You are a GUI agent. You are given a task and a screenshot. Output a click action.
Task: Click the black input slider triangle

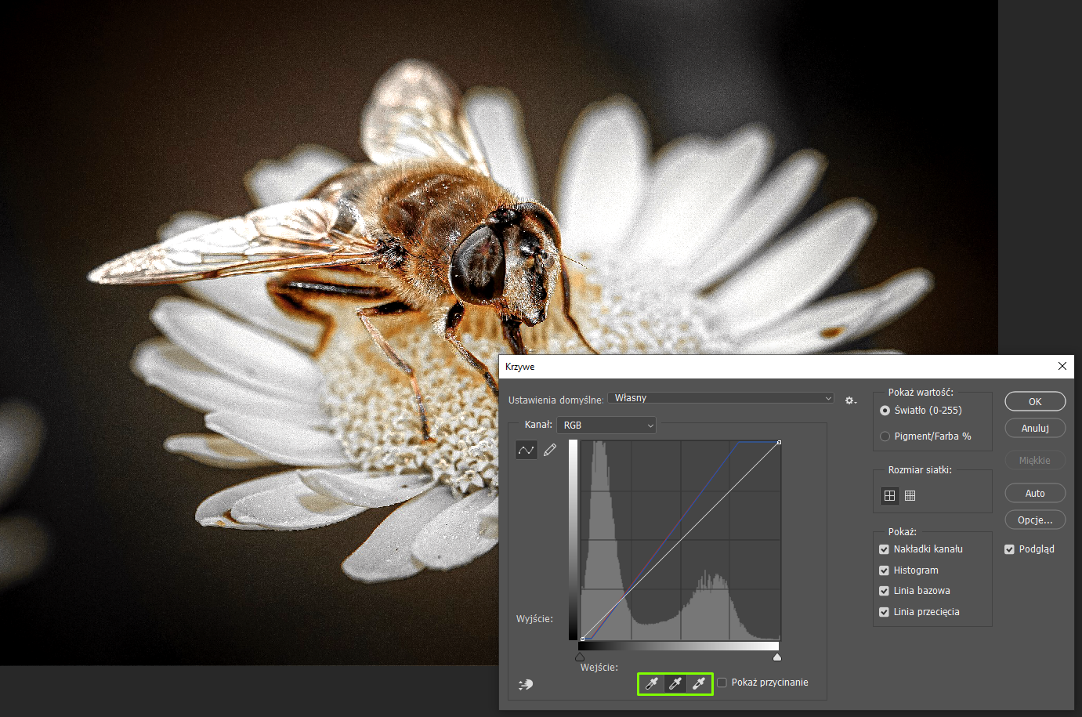[x=580, y=657]
